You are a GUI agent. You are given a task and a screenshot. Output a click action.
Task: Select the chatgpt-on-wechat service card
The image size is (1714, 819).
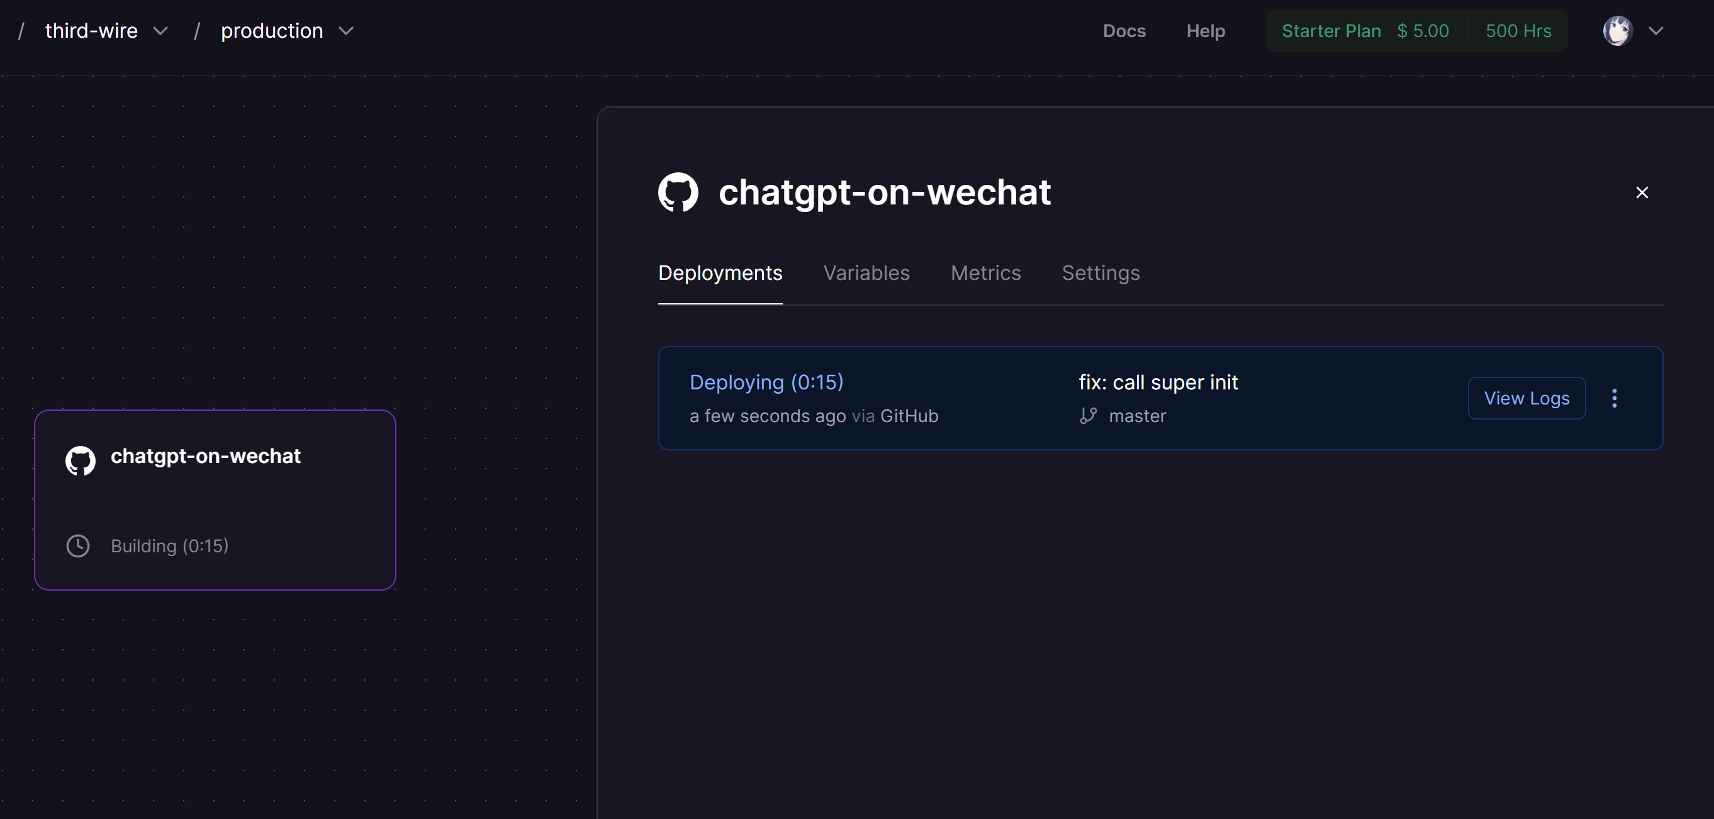[x=215, y=499]
